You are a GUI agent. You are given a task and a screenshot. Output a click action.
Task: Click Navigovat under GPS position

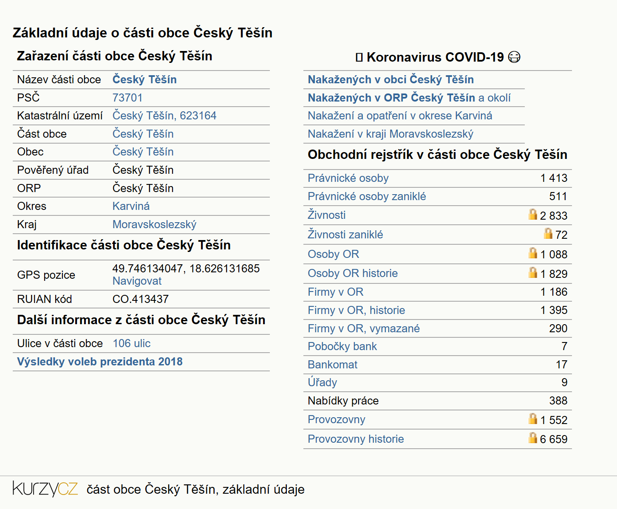pos(137,281)
